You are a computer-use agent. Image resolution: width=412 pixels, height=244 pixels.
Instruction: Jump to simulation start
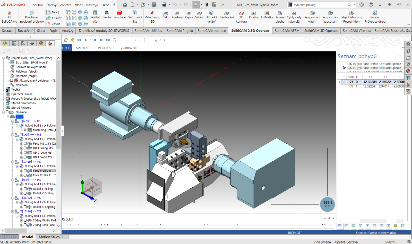[79, 40]
